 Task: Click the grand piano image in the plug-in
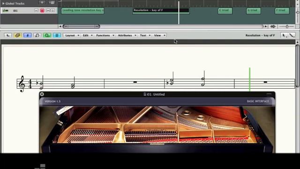[x=157, y=130]
